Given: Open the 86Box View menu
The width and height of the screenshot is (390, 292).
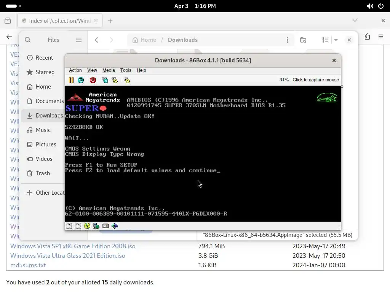Looking at the screenshot, I should coord(92,70).
